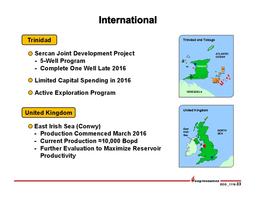Click the VENEZUELA map label

194,92
